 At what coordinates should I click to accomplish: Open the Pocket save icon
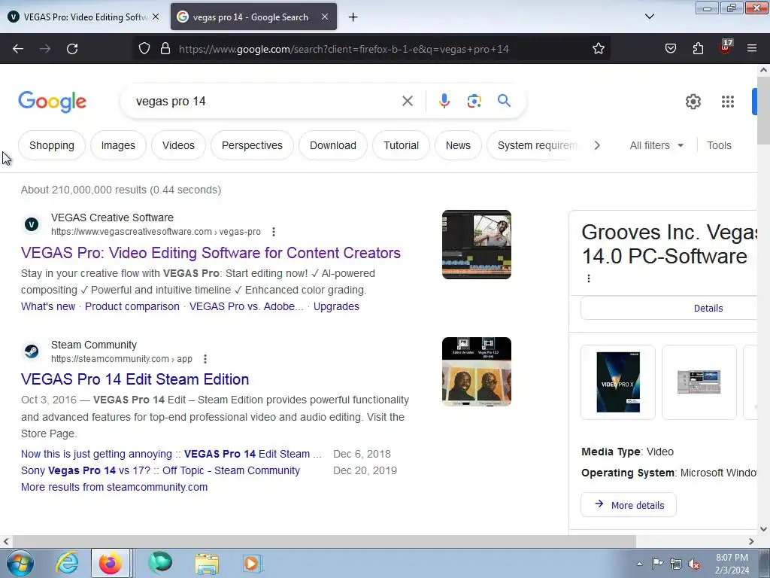(x=670, y=49)
